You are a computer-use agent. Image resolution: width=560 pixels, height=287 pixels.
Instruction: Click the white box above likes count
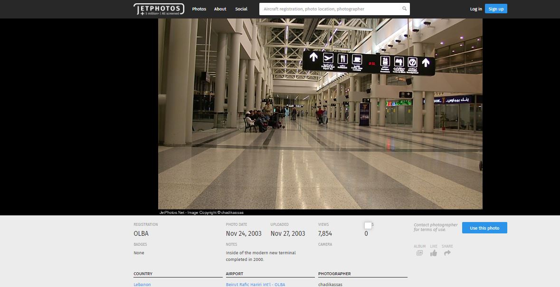click(368, 225)
